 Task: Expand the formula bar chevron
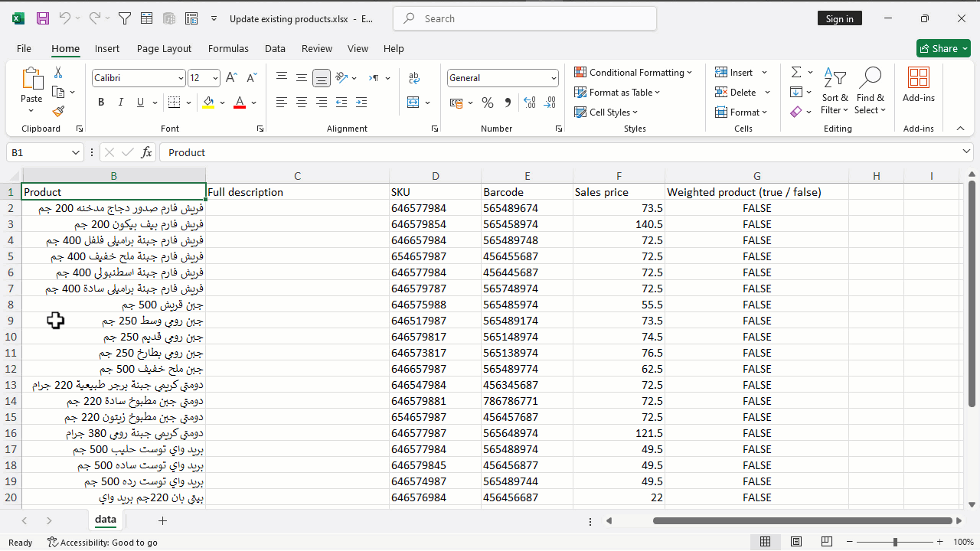click(x=966, y=152)
